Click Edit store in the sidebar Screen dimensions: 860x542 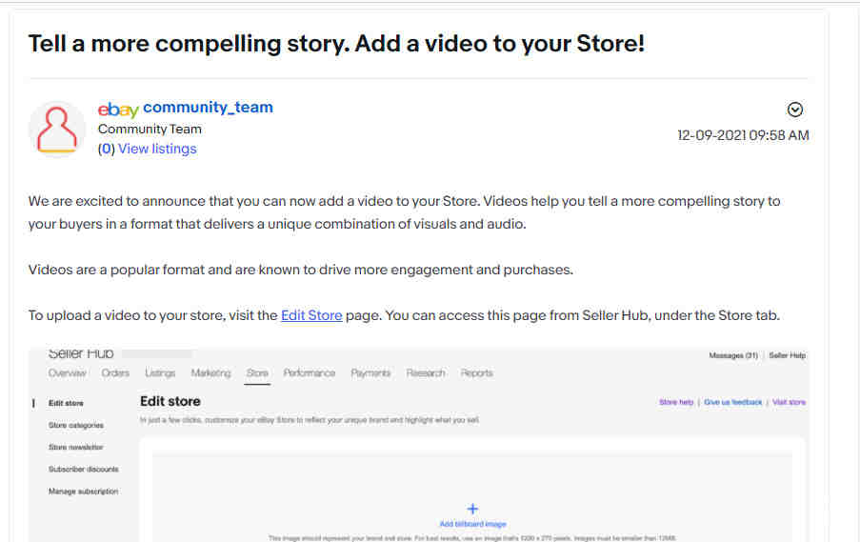tap(66, 403)
